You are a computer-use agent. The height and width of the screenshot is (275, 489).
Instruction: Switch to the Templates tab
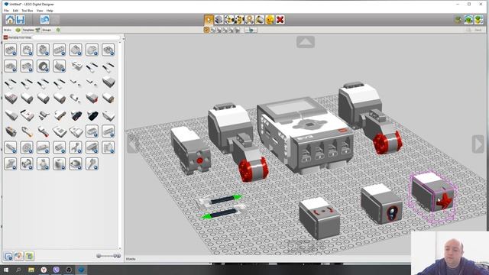[31, 30]
